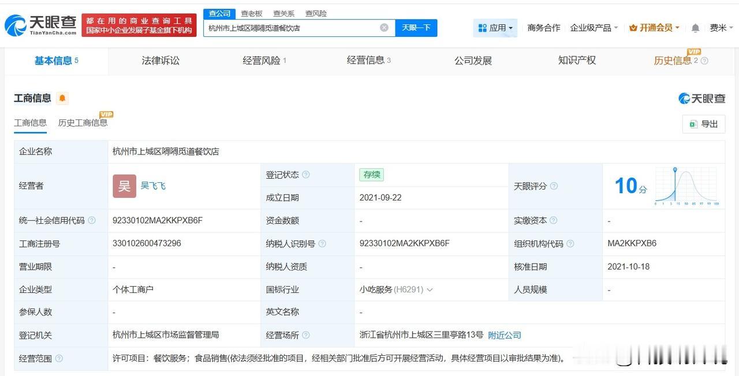The width and height of the screenshot is (739, 376).
Task: Click help icon next to 天眼评分
Action: click(x=554, y=186)
